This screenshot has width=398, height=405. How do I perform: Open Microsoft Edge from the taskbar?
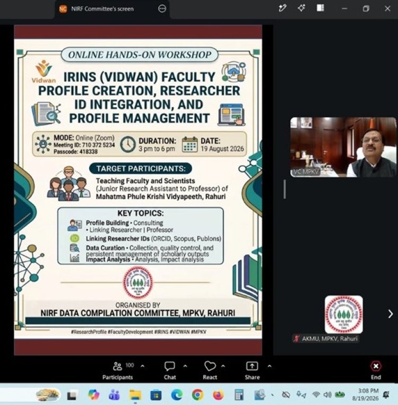(177, 395)
